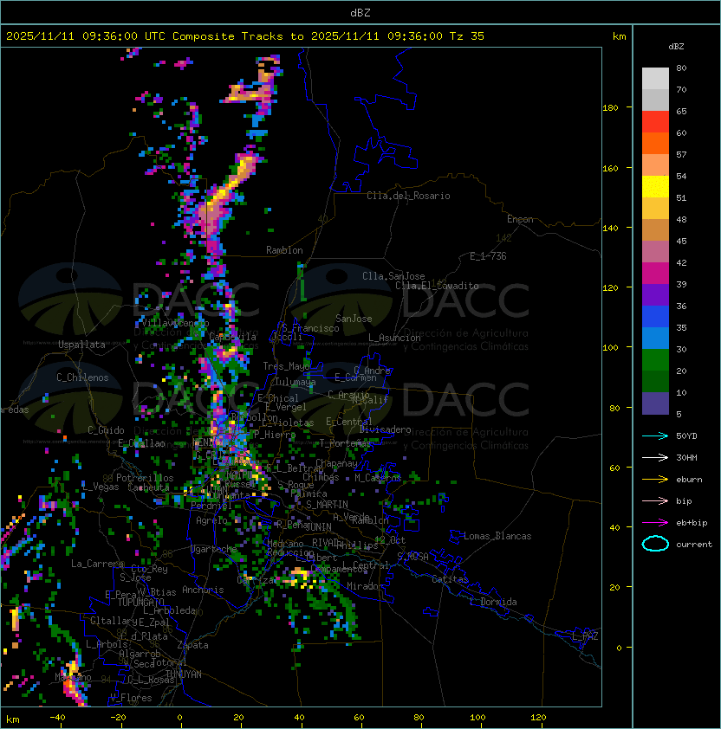This screenshot has width=721, height=729.
Task: Click the 'M_Caseros' map label
Action: 378,477
